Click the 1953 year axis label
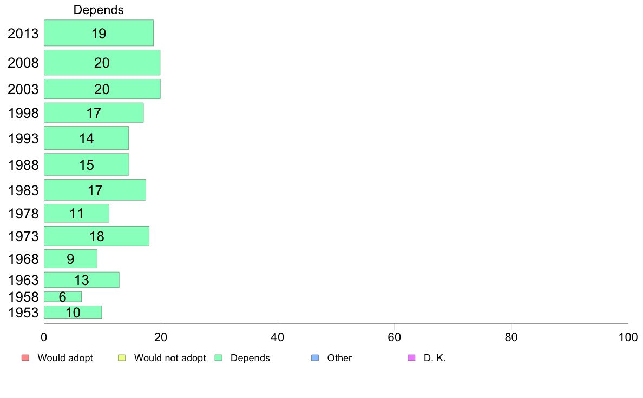Image resolution: width=643 pixels, height=398 pixels. [x=23, y=313]
